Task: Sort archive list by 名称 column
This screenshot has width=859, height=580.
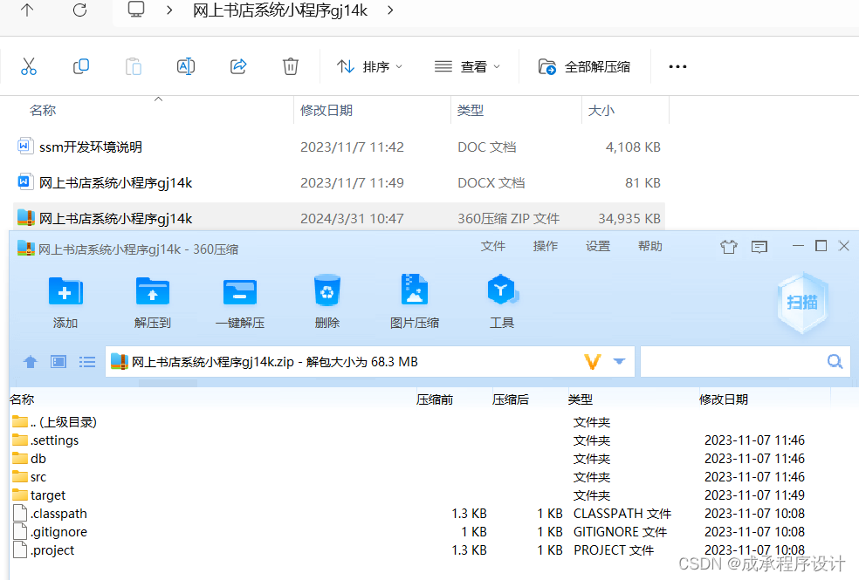Action: (x=22, y=399)
